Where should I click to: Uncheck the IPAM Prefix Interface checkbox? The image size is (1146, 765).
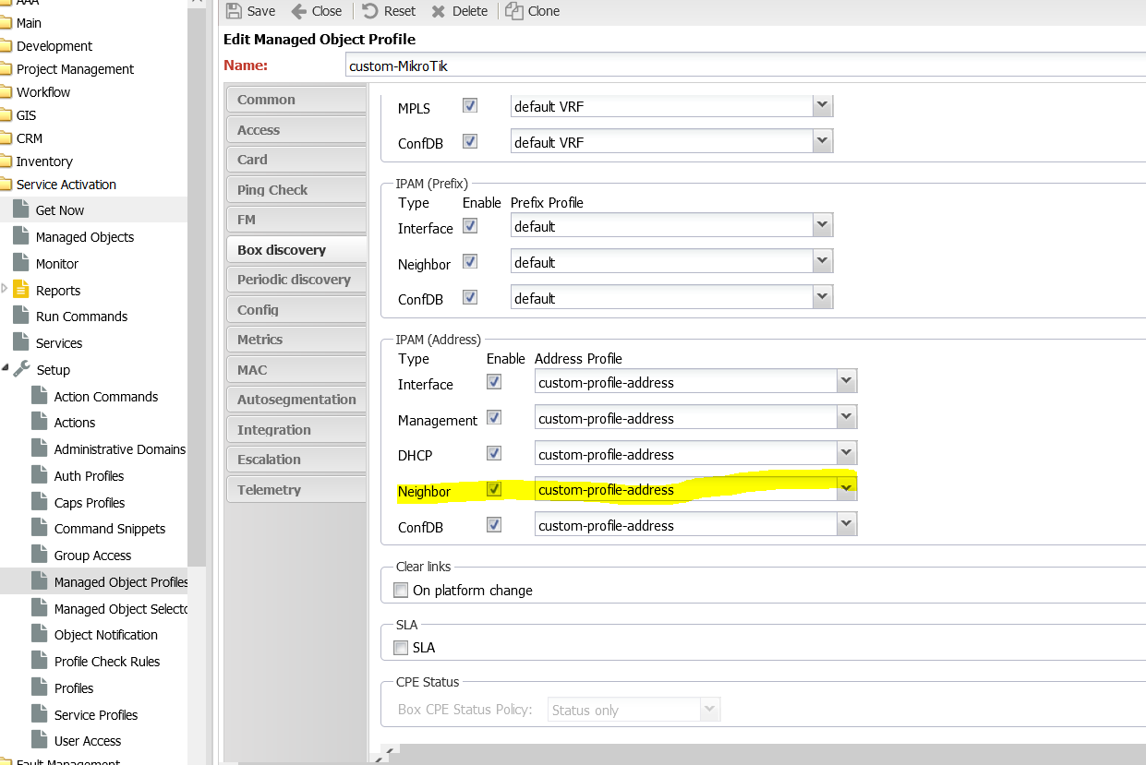pos(470,225)
